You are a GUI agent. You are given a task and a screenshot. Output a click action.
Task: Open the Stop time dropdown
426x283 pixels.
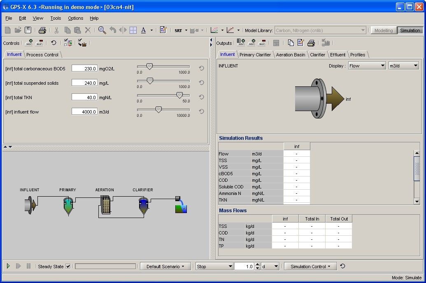point(214,267)
